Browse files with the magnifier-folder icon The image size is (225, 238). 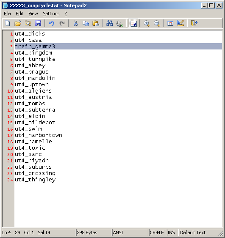pos(28,23)
